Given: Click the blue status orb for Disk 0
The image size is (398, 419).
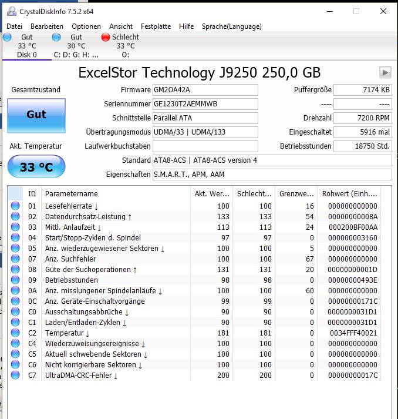Looking at the screenshot, I should pos(7,37).
